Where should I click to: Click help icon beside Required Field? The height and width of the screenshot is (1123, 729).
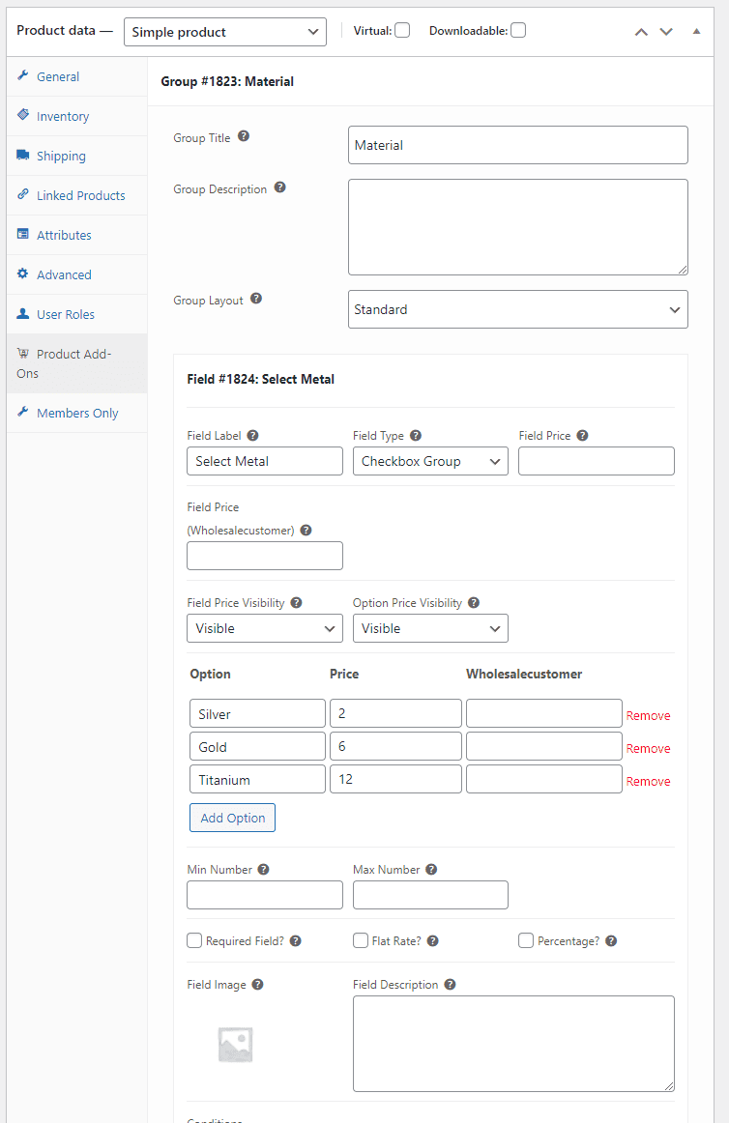[x=295, y=941]
